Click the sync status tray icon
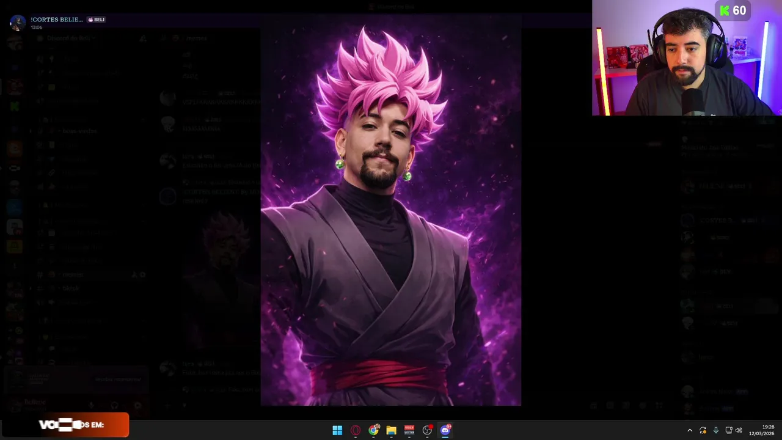Image resolution: width=782 pixels, height=440 pixels. click(x=703, y=430)
